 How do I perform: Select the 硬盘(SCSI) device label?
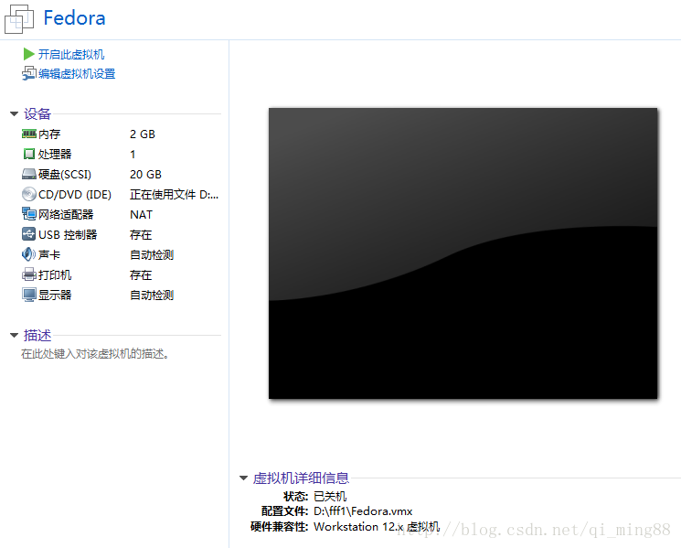pyautogui.click(x=65, y=174)
